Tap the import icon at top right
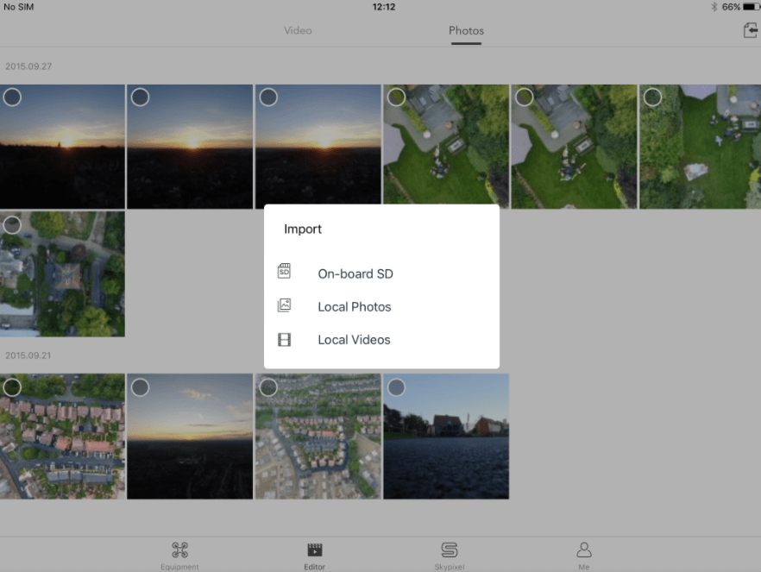This screenshot has width=761, height=572. point(751,30)
